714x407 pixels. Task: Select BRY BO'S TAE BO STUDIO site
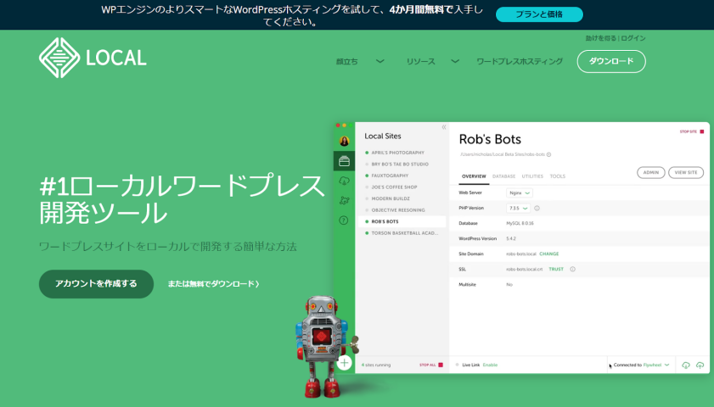pos(402,164)
